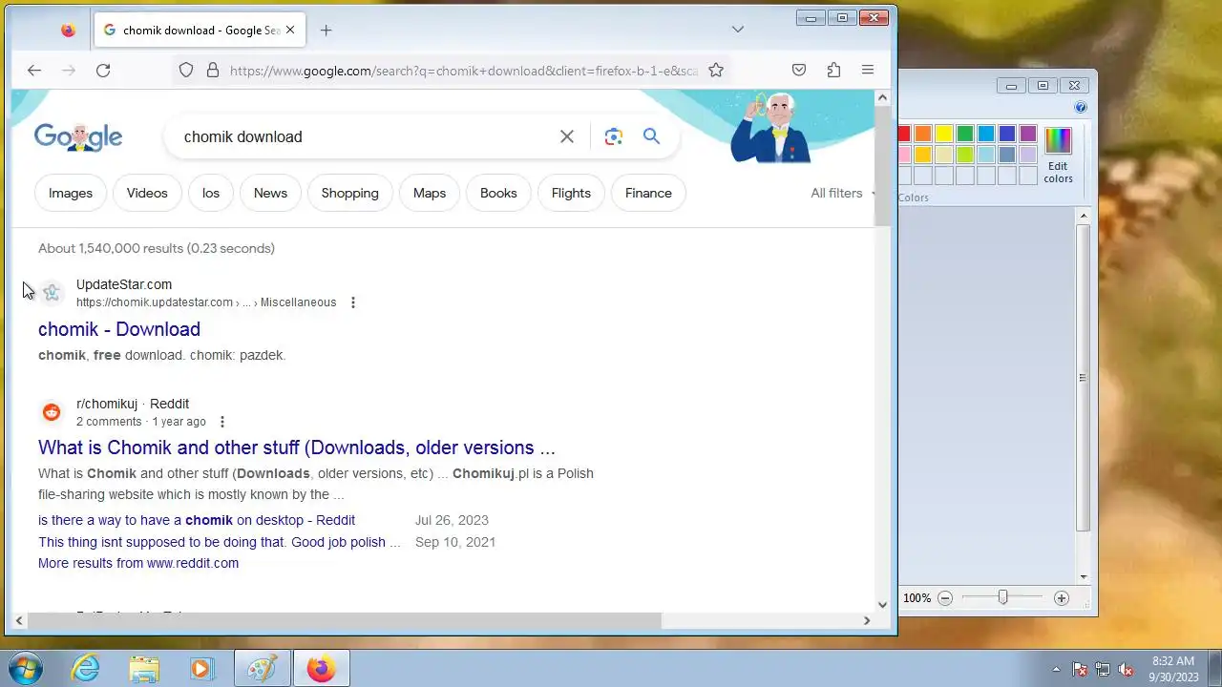The width and height of the screenshot is (1222, 687).
Task: Filter results by Shopping
Action: tap(350, 193)
